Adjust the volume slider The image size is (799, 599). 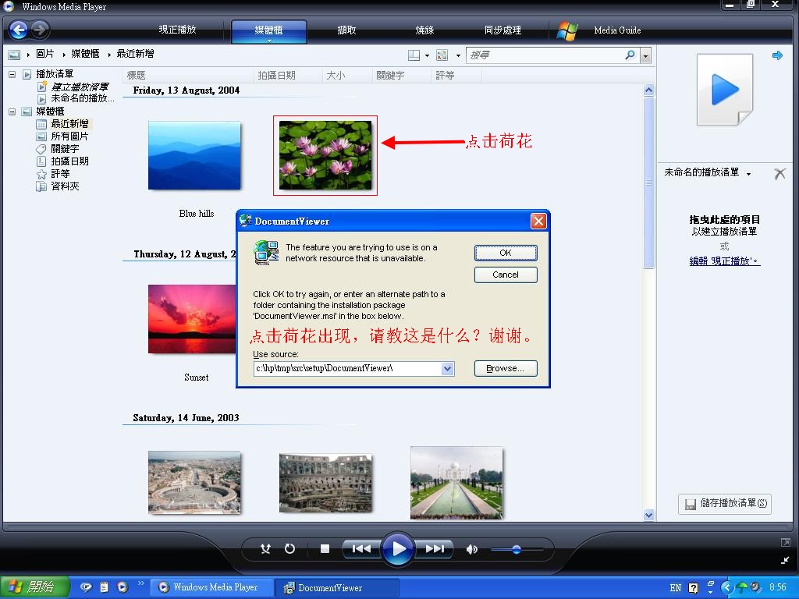click(516, 550)
